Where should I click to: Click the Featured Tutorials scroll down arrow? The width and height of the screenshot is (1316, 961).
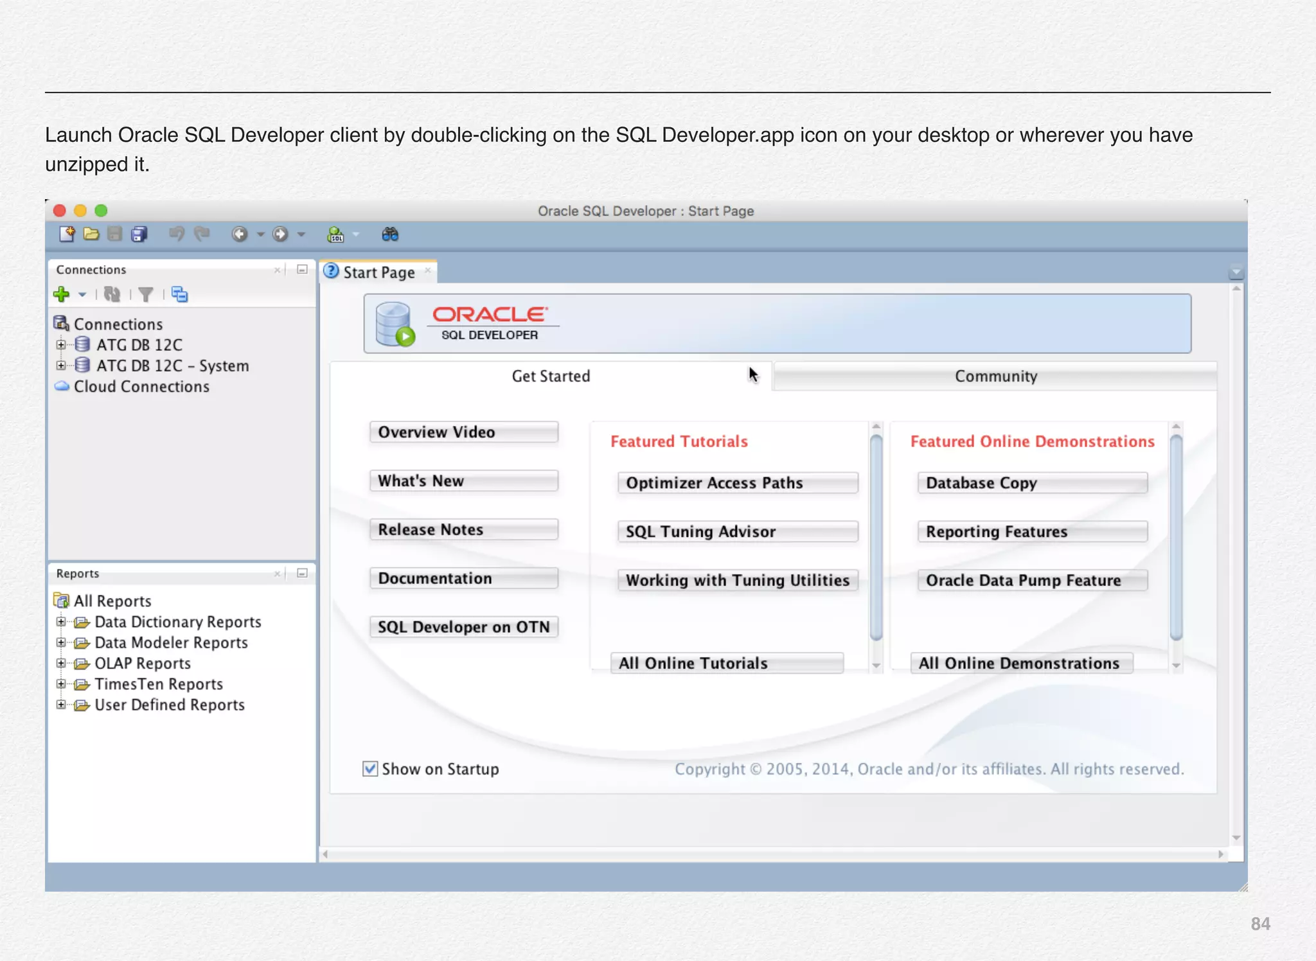click(x=876, y=666)
